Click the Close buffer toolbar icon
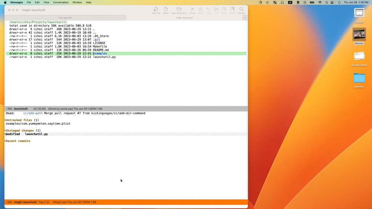 tap(193, 10)
